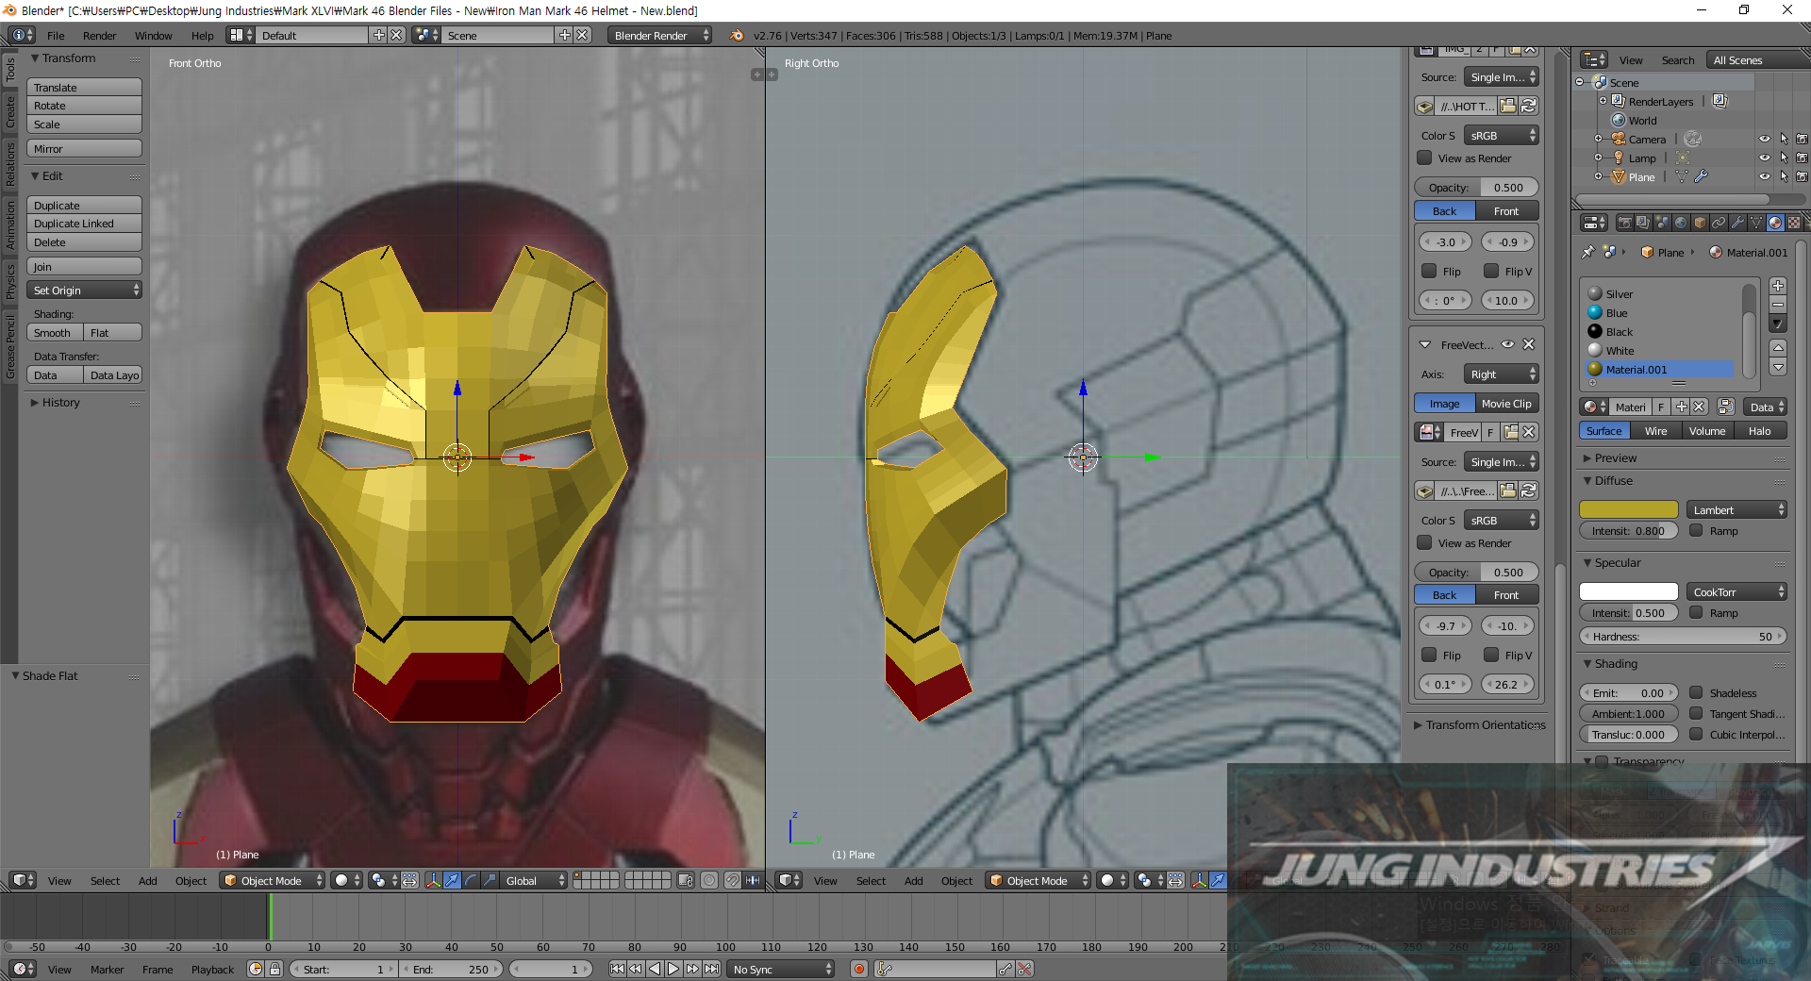
Task: Click the white specular color swatch
Action: (1629, 591)
